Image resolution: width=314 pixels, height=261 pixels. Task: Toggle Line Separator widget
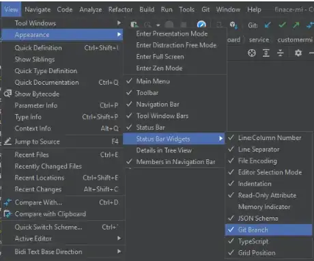point(268,150)
